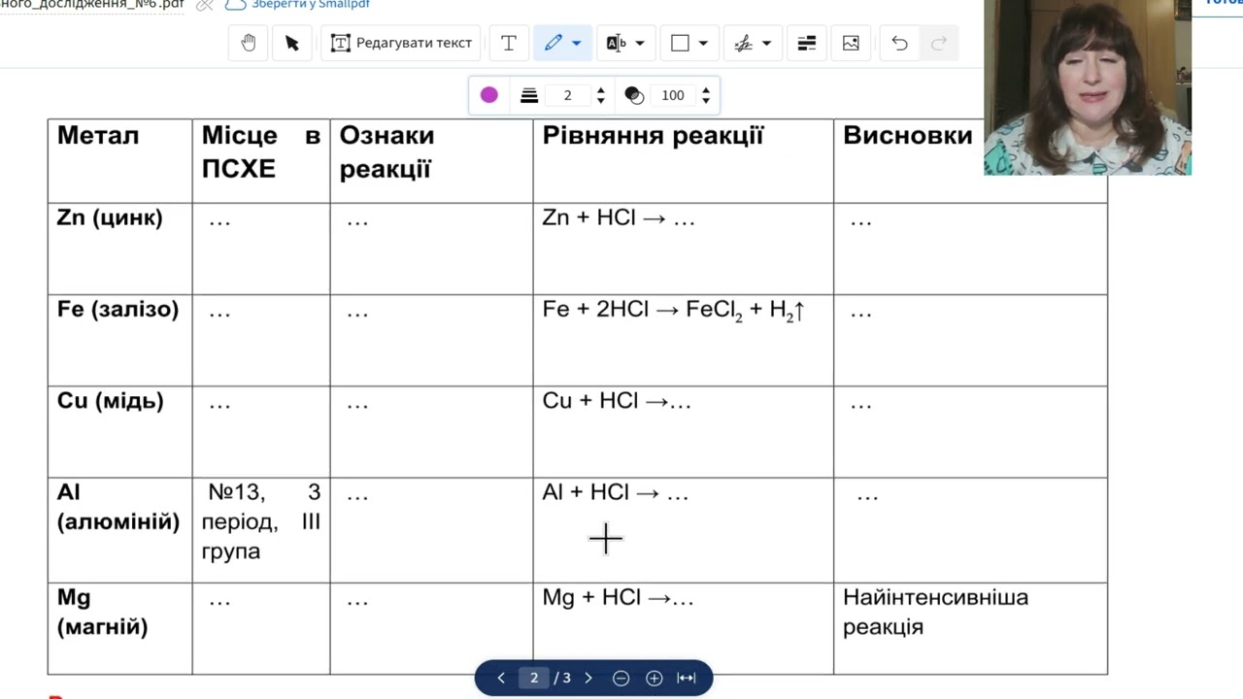Click the opacity circles icon
1243x699 pixels.
[634, 95]
